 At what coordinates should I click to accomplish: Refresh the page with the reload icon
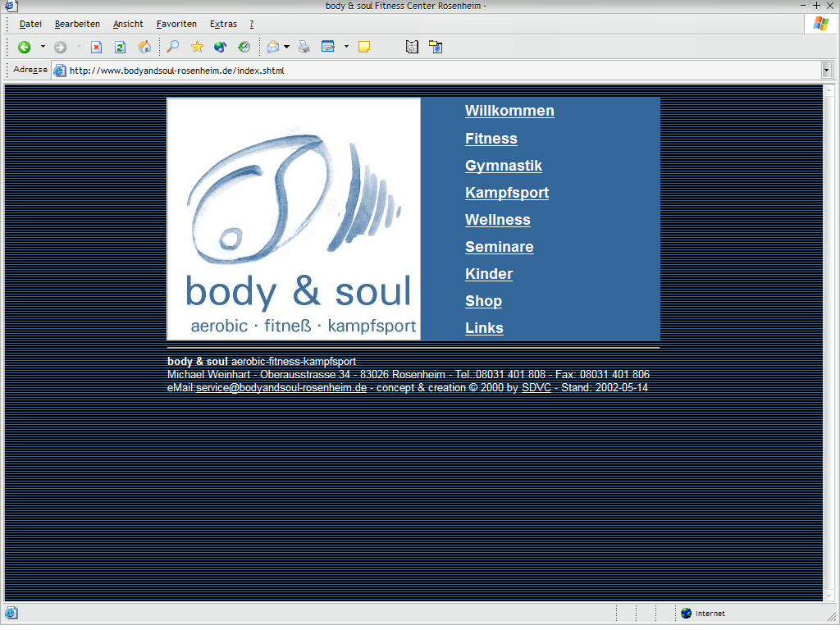pos(120,47)
